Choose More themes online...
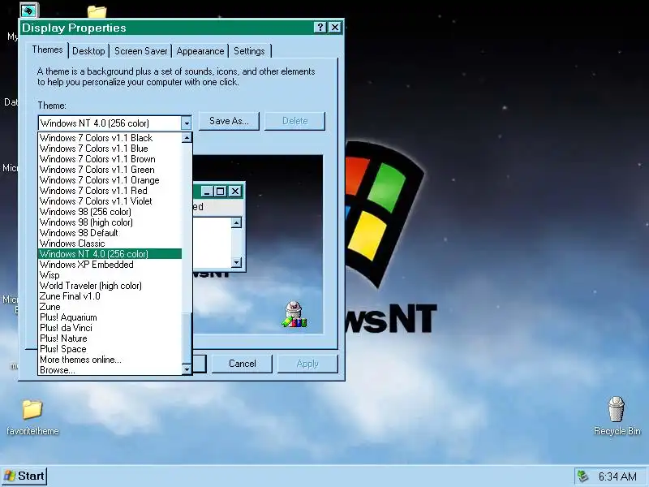Viewport: 649px width, 487px height. (x=110, y=360)
